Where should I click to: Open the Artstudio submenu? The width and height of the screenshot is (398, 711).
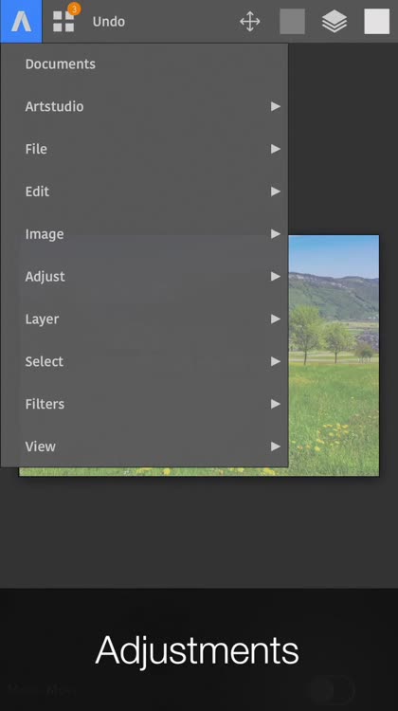pos(144,106)
